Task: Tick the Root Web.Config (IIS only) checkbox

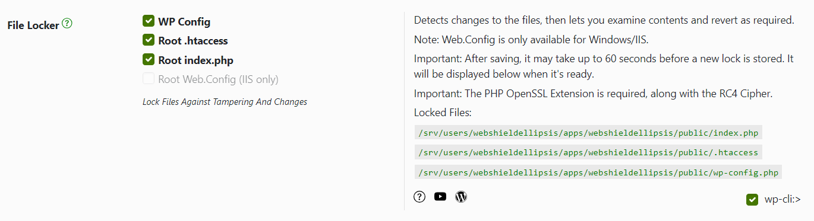Action: pyautogui.click(x=149, y=79)
